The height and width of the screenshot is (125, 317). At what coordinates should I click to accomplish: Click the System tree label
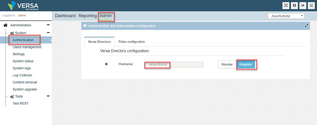click(x=21, y=33)
